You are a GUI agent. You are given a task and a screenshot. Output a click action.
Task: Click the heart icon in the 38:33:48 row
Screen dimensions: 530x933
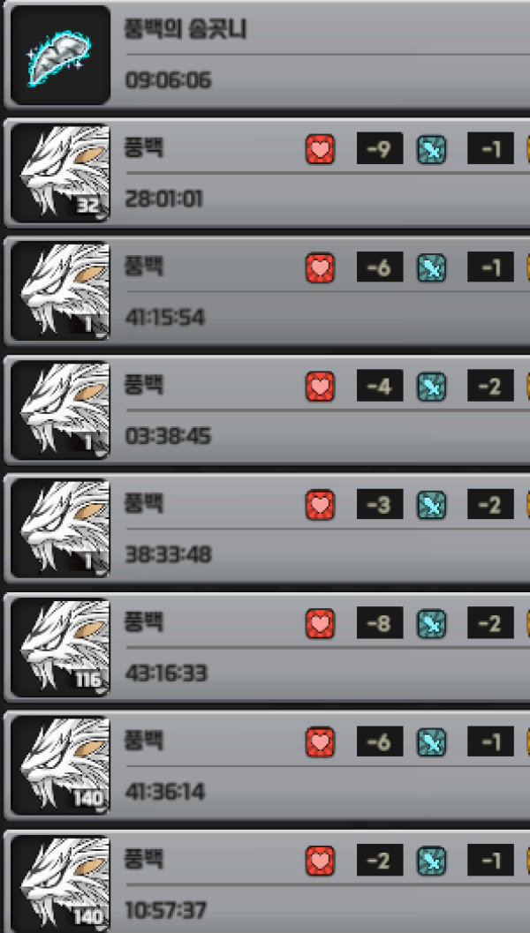pyautogui.click(x=320, y=505)
